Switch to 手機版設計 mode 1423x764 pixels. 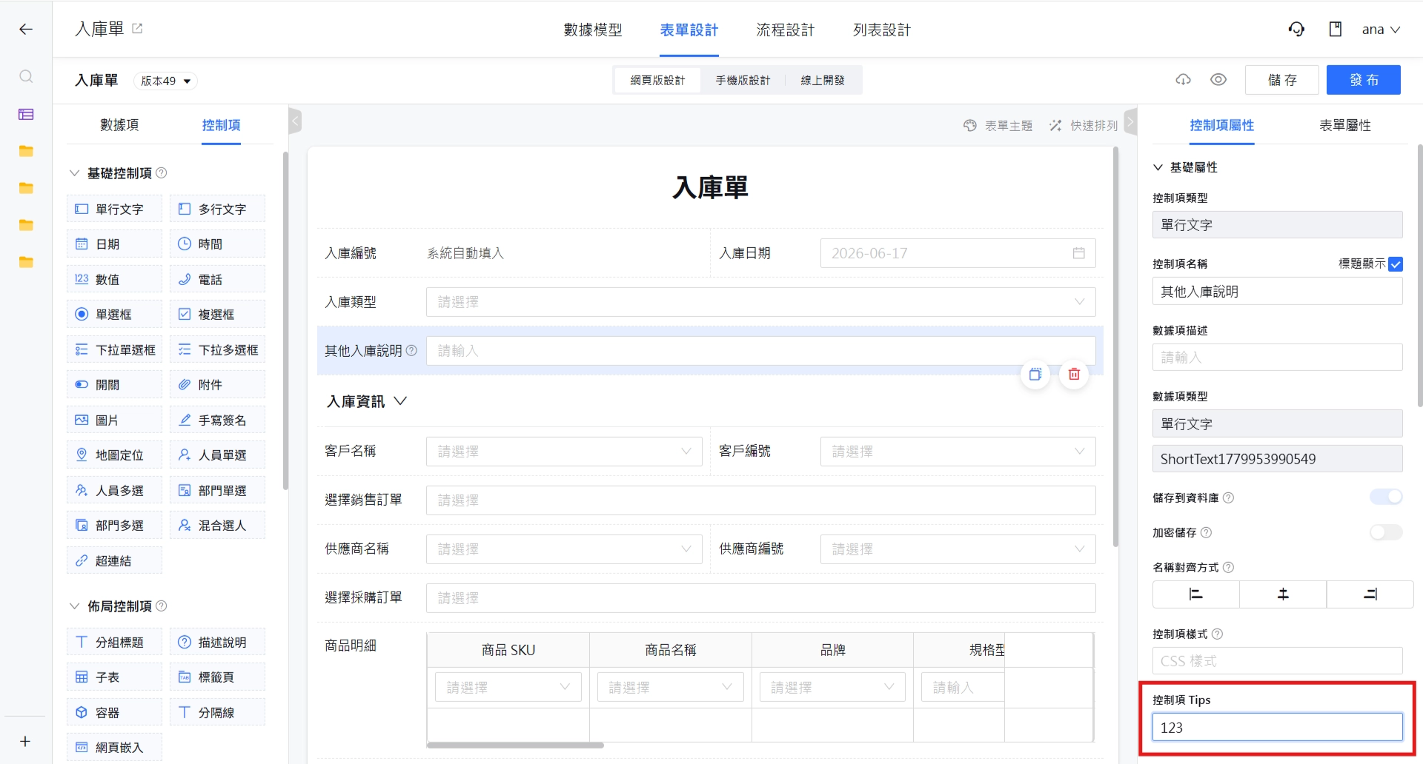pos(743,80)
